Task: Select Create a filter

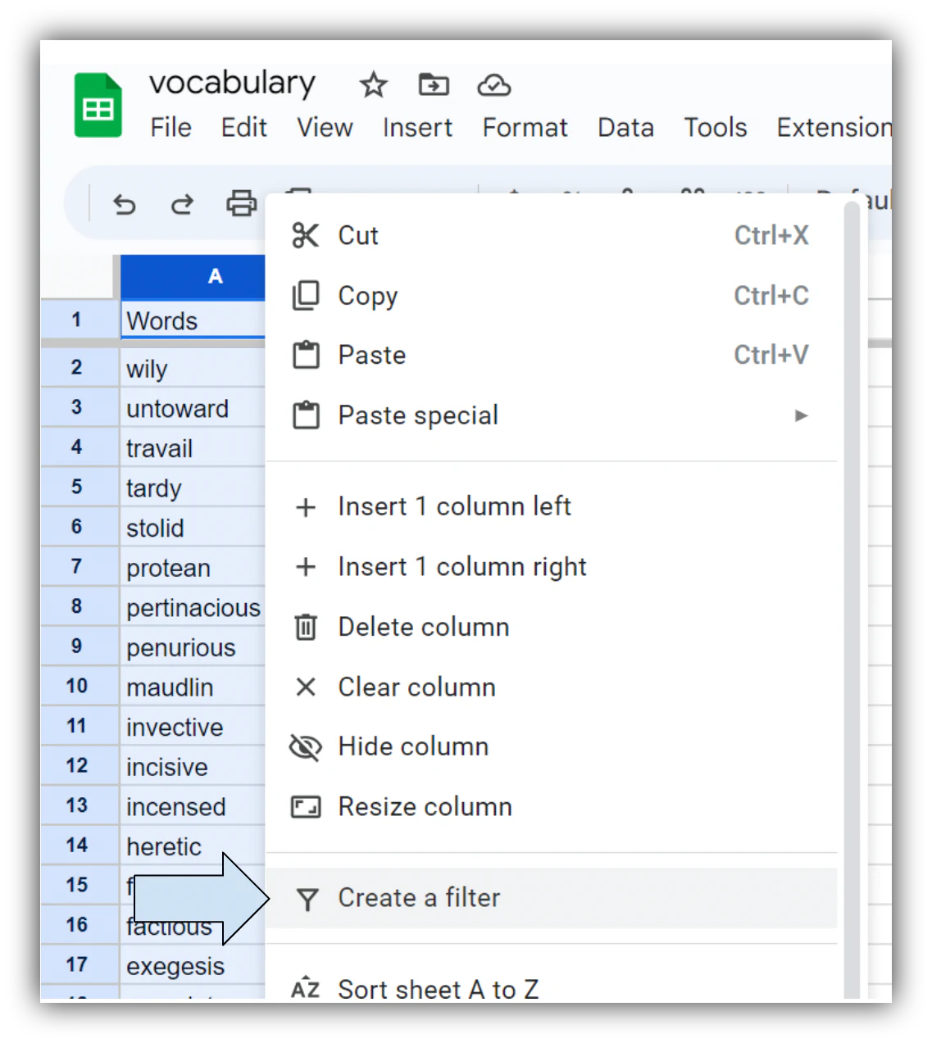Action: tap(552, 898)
